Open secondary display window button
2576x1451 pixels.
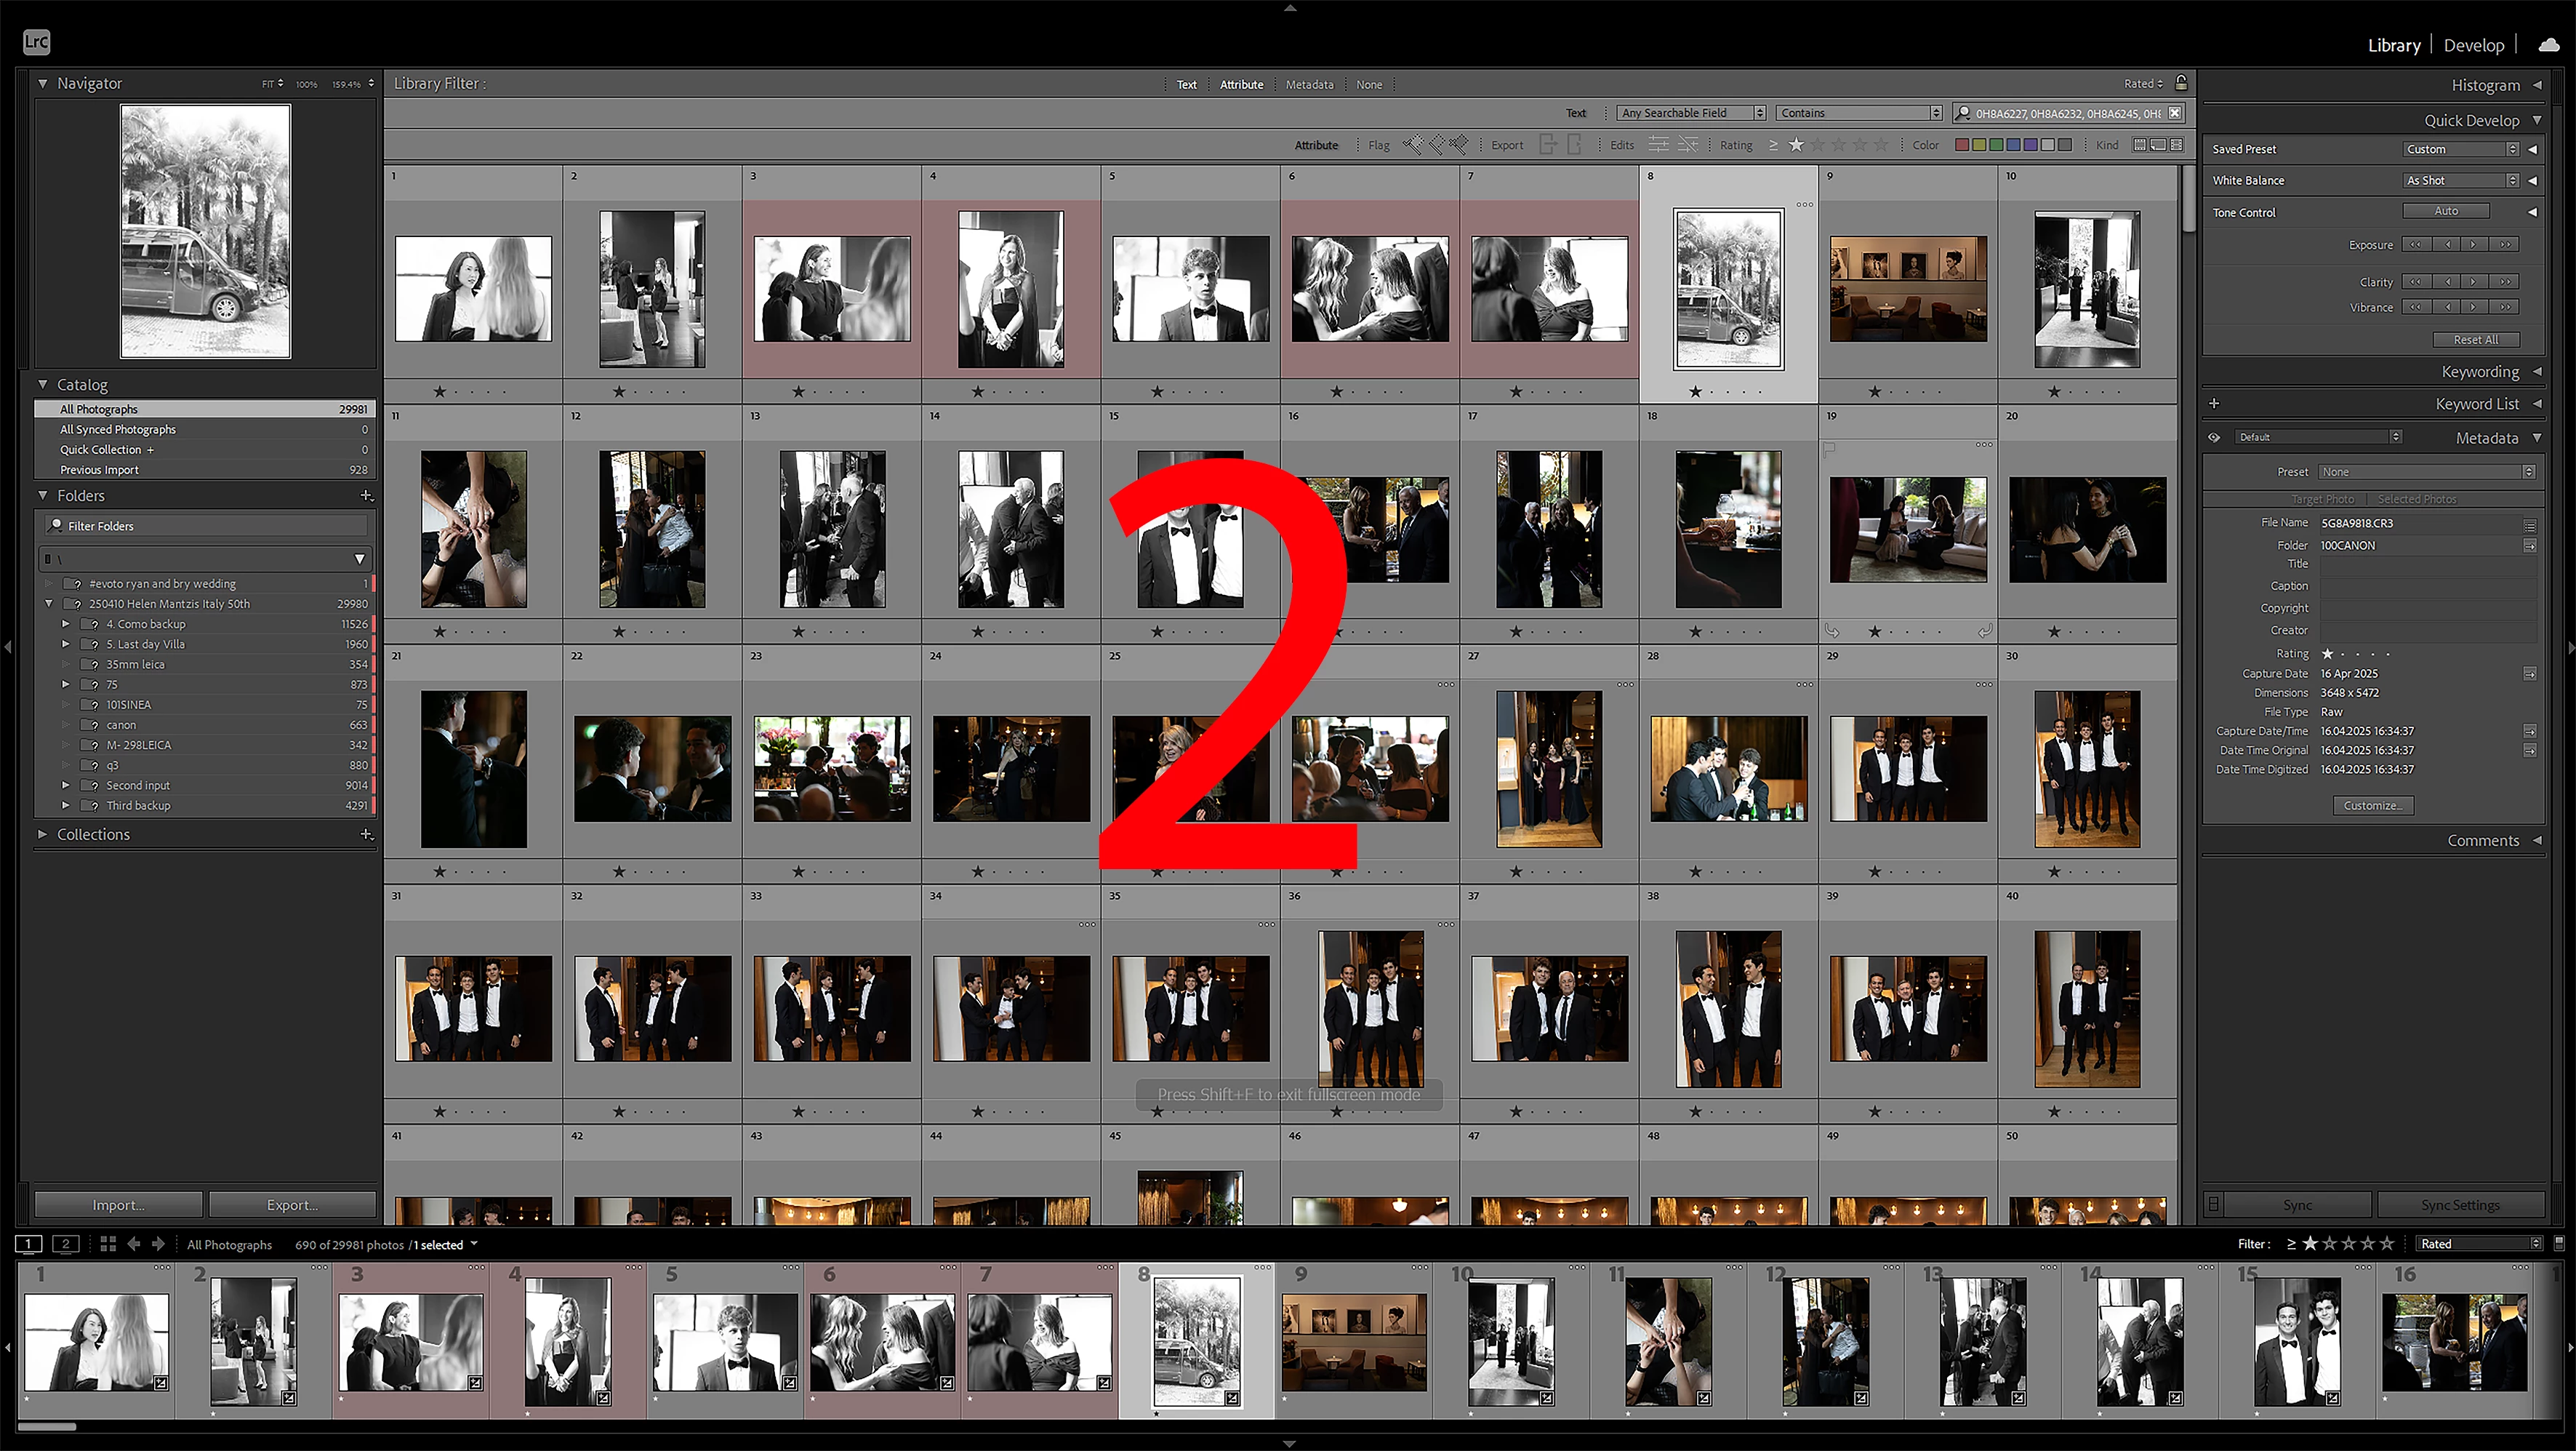[x=65, y=1244]
